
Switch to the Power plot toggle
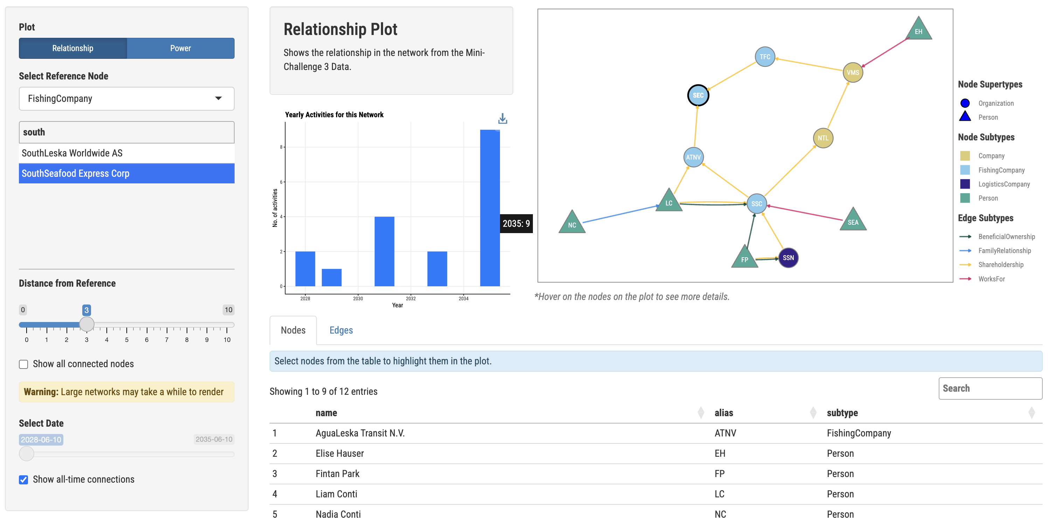point(180,48)
